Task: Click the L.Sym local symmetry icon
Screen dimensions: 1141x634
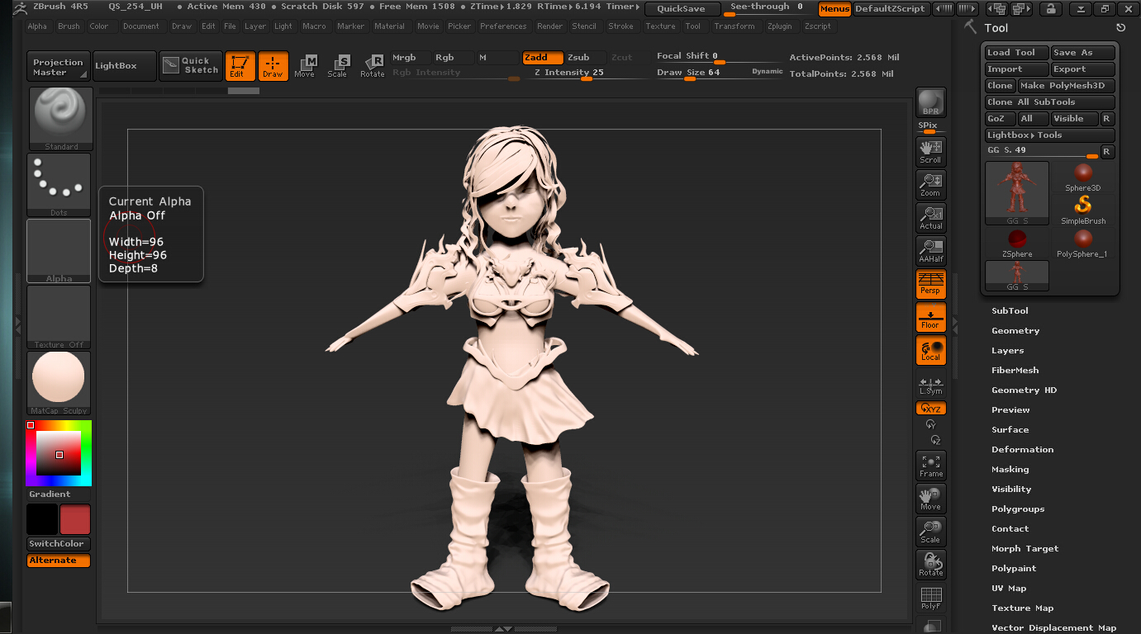Action: 931,386
